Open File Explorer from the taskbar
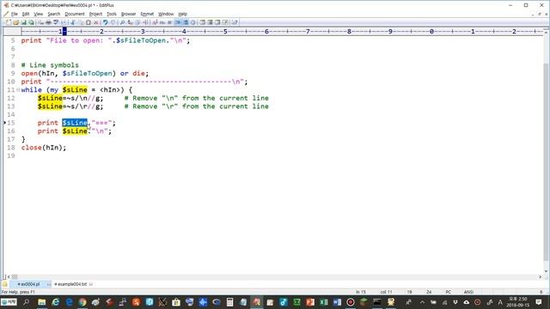 pos(42,302)
